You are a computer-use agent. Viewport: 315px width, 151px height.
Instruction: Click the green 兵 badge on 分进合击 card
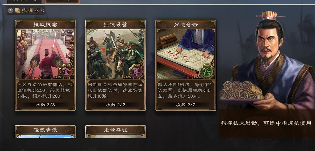pyautogui.click(x=207, y=72)
